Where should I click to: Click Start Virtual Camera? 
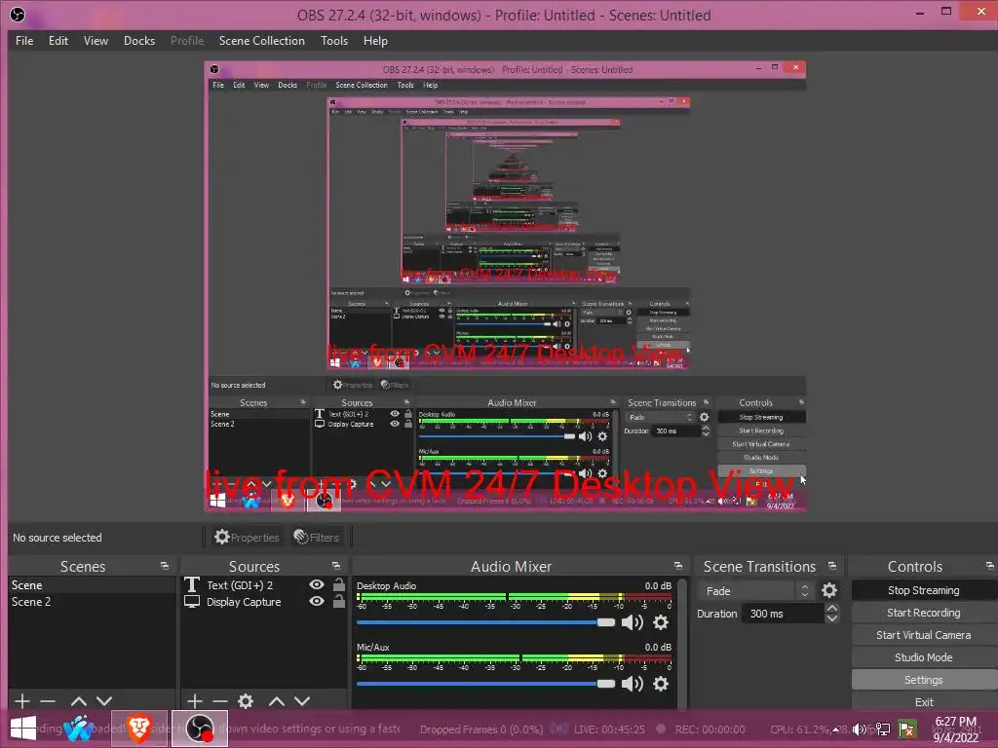[x=924, y=635]
